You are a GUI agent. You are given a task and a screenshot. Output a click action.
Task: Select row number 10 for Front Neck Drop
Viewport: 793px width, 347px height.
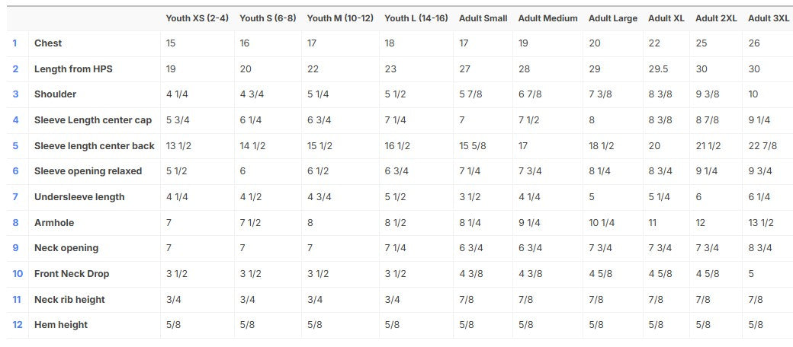pyautogui.click(x=17, y=274)
